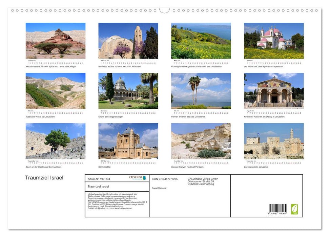Open the April photo of Kirche der Zwölf Apostel
Screen dimensions: 329x237
(x=273, y=40)
